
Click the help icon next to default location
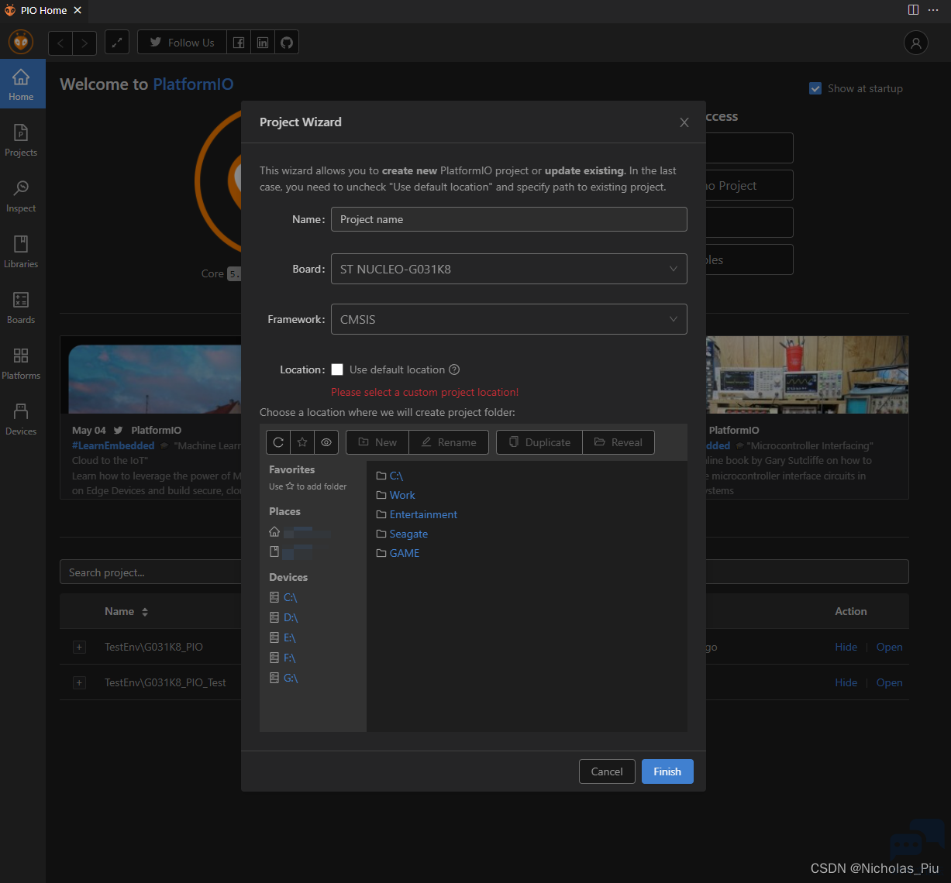point(455,369)
